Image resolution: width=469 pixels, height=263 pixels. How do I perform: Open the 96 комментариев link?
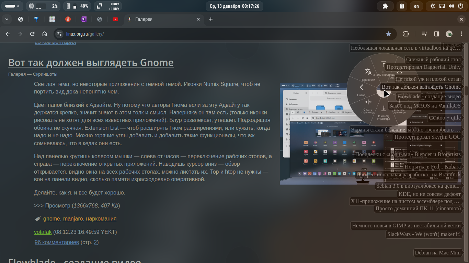point(57,242)
